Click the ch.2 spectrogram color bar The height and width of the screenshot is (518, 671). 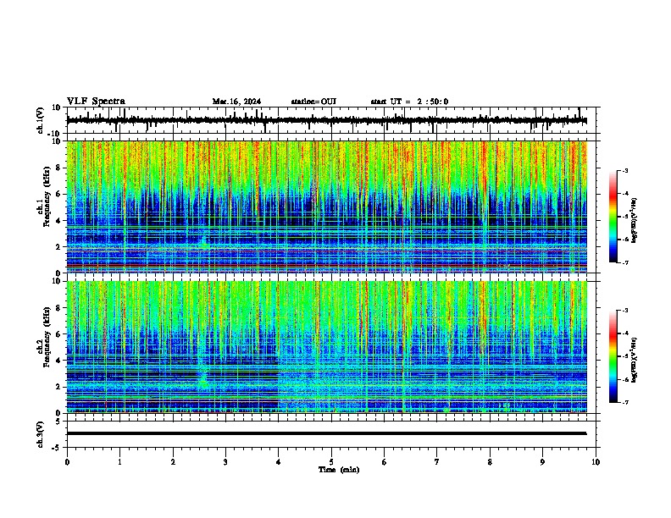pyautogui.click(x=613, y=356)
